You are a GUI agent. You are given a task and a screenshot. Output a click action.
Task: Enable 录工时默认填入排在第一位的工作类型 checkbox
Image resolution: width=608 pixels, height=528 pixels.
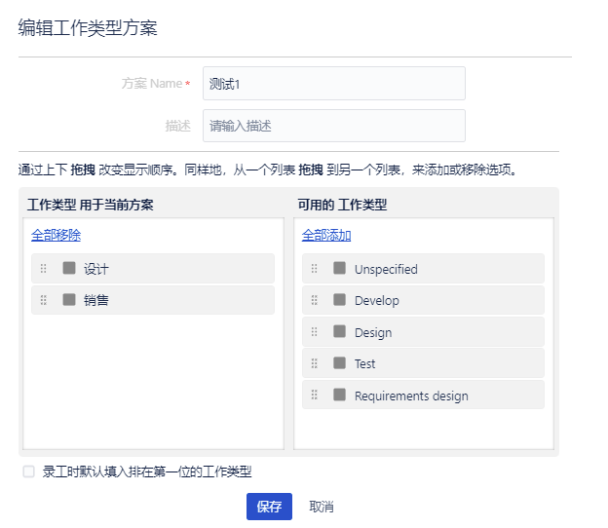point(29,471)
